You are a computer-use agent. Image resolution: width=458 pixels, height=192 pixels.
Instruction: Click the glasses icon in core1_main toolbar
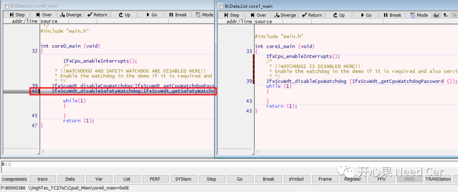[x=436, y=15]
